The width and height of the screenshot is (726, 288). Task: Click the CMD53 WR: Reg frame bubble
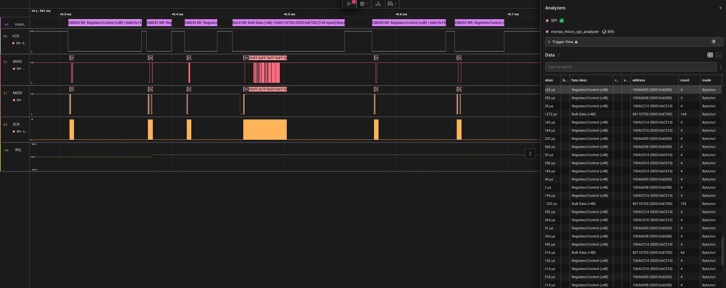click(x=159, y=23)
